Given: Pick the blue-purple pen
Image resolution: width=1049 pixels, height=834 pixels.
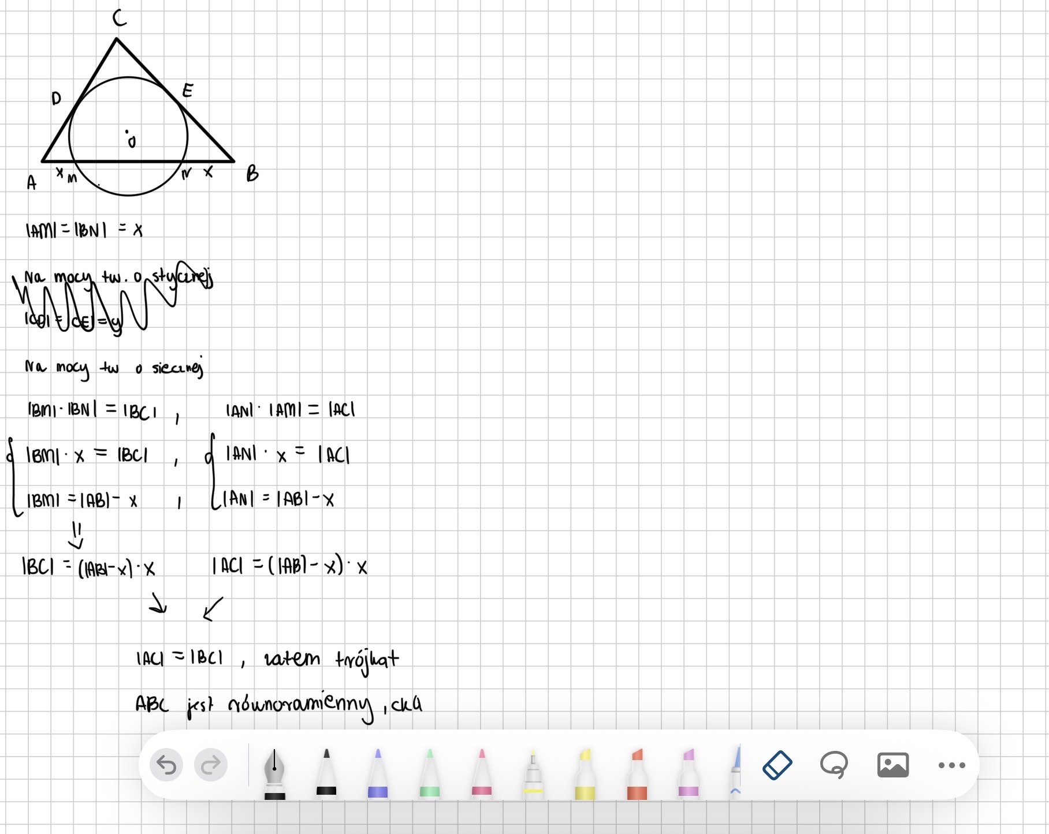Looking at the screenshot, I should point(378,773).
